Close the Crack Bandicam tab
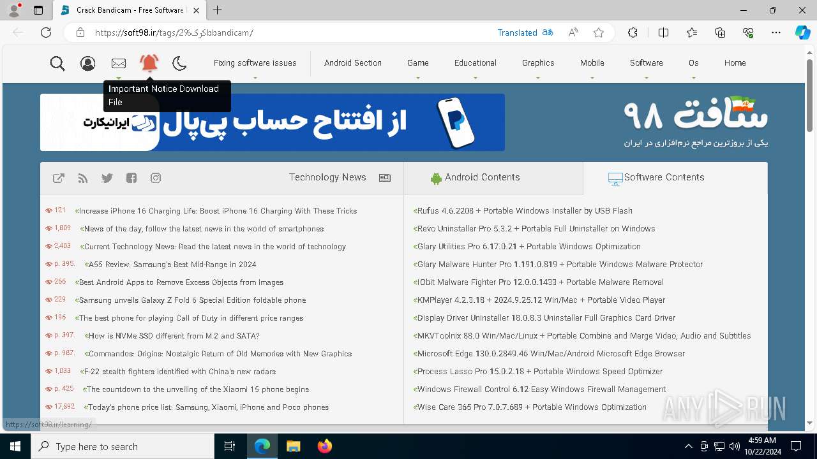This screenshot has height=459, width=817. (196, 10)
